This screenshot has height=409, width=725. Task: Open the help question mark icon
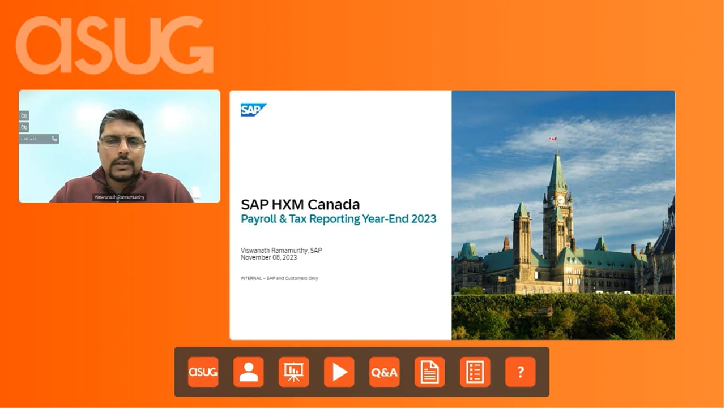pos(520,372)
